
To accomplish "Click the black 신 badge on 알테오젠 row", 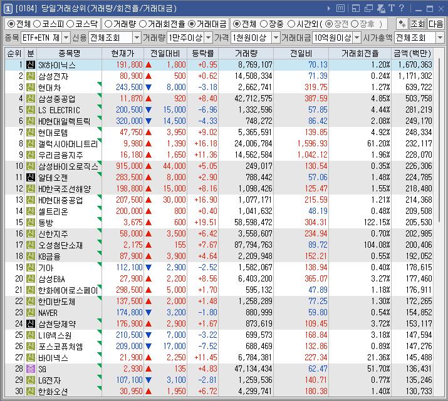I will 31,178.
